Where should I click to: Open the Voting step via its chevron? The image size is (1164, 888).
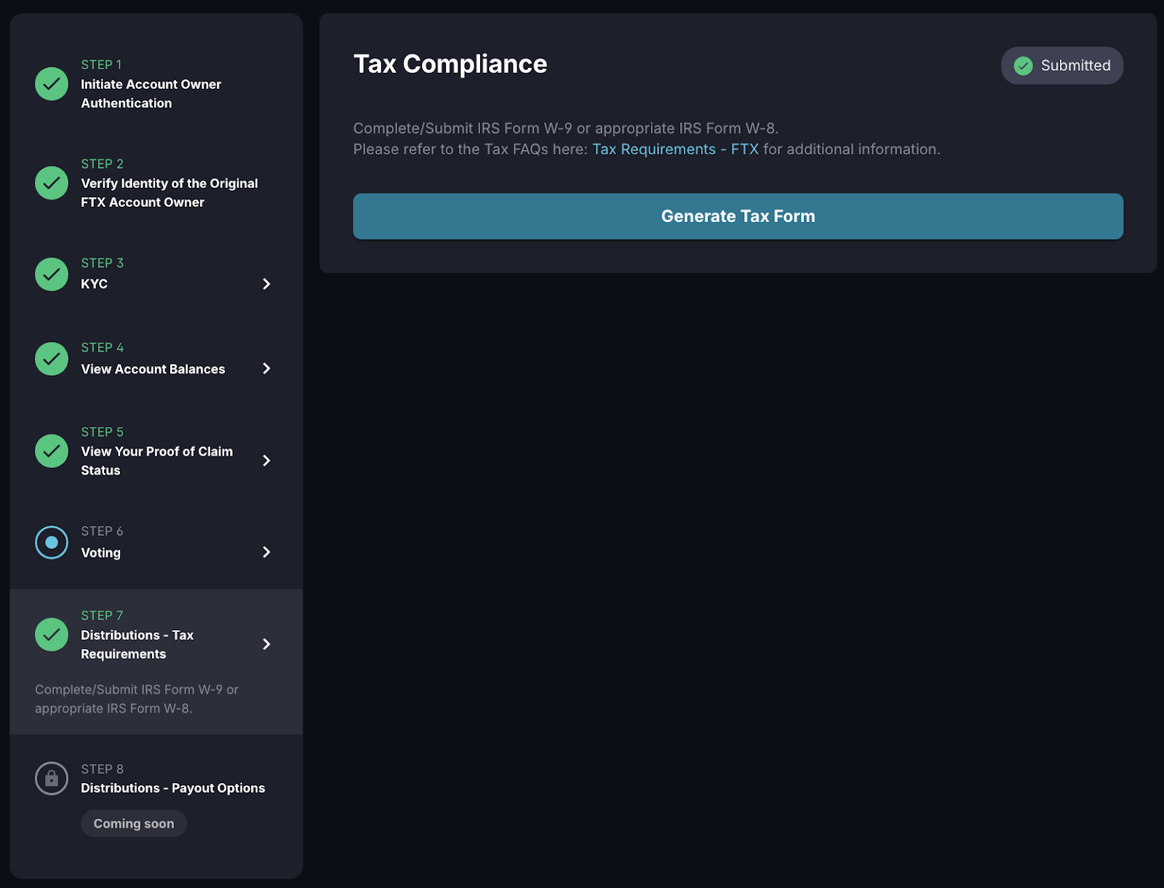click(x=267, y=552)
